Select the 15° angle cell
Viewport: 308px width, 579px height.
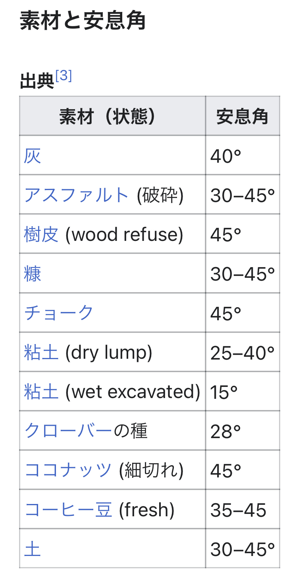224,392
